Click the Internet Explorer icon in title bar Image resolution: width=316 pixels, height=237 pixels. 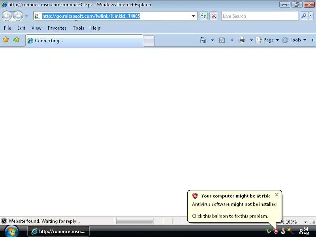[x=4, y=4]
